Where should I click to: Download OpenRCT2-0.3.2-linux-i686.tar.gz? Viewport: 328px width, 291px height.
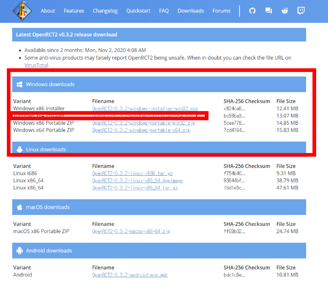pos(132,174)
